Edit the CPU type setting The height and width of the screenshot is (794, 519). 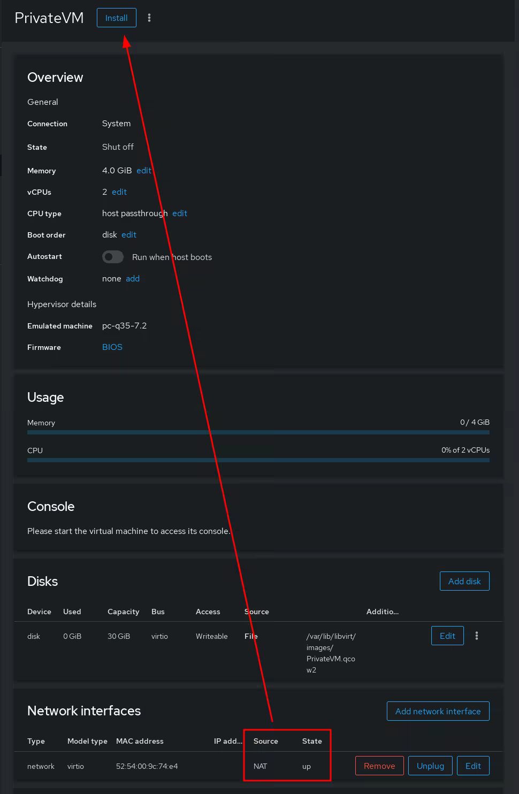(x=180, y=213)
